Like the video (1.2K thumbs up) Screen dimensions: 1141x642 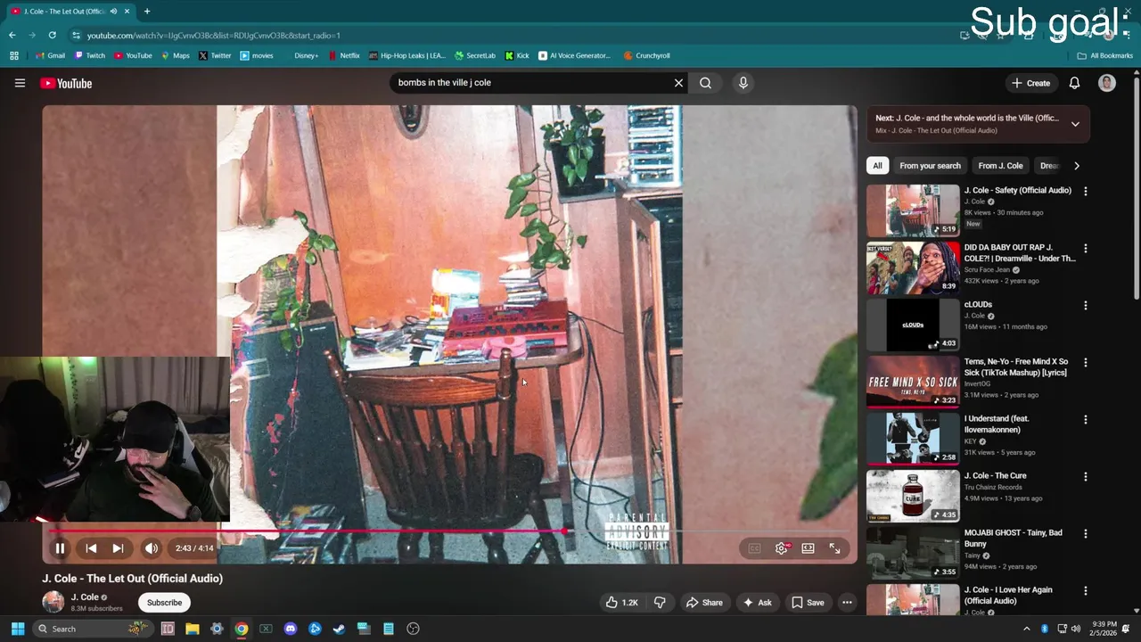622,603
